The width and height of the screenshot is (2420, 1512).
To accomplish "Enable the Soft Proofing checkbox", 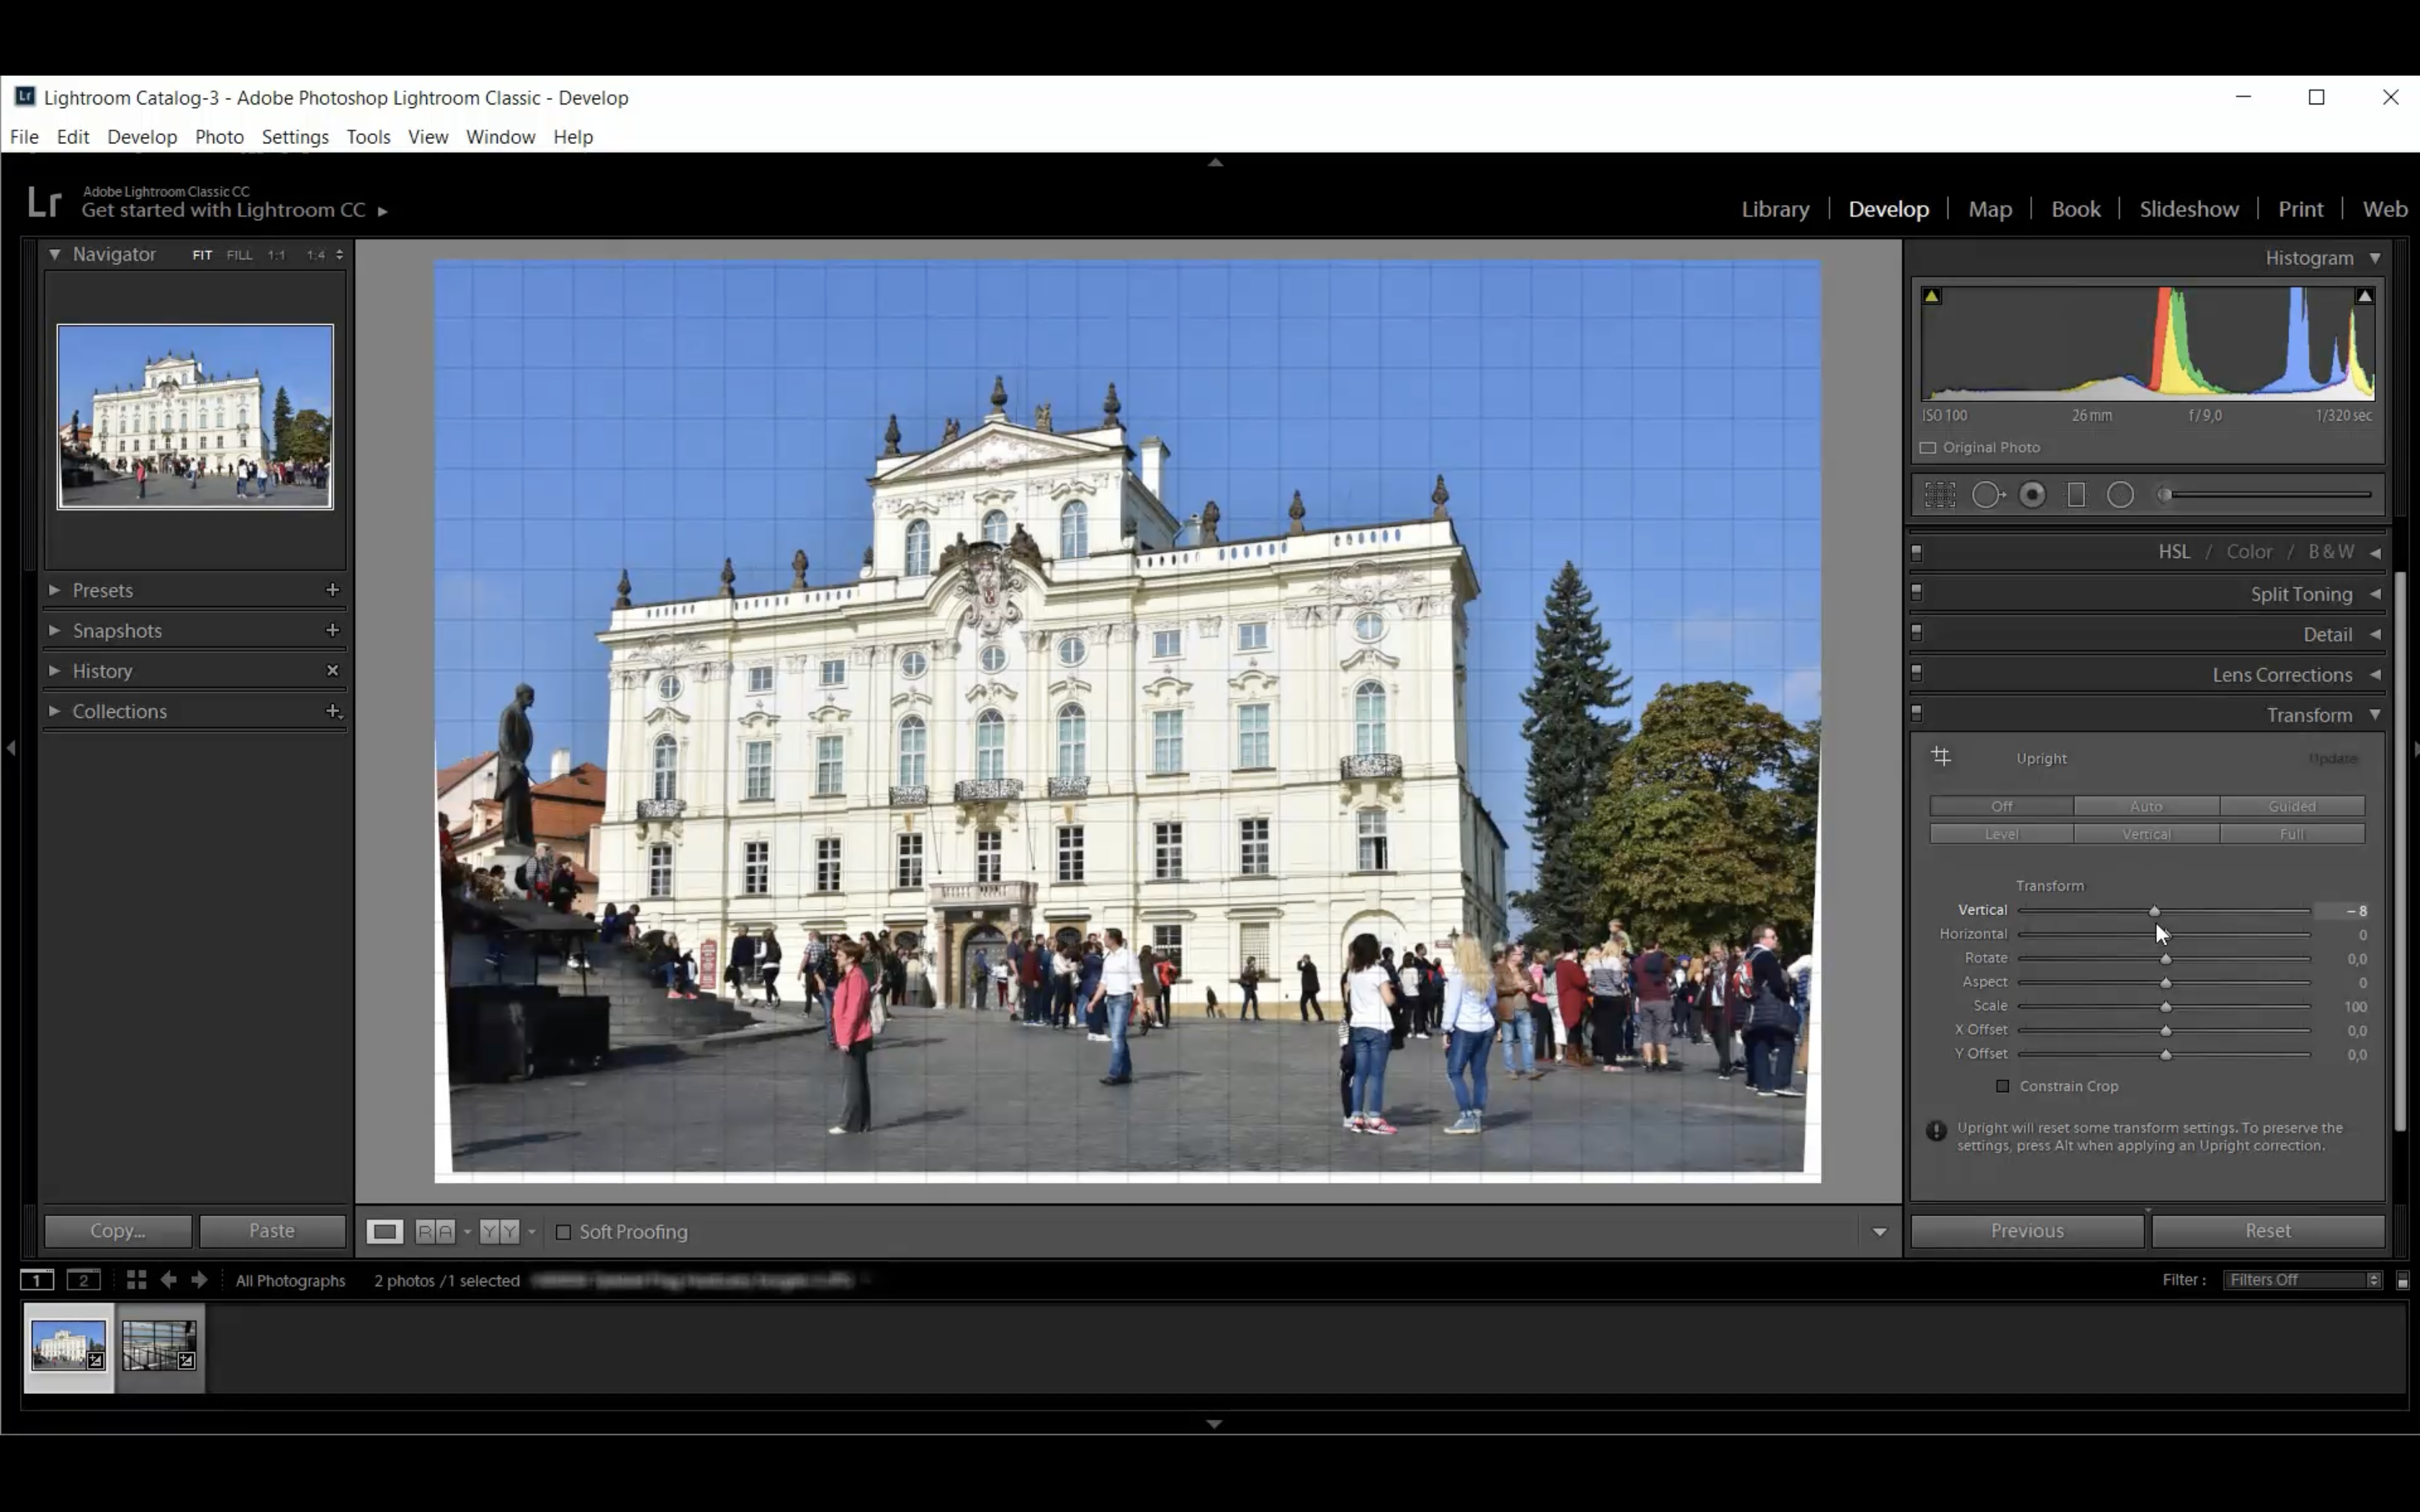I will pyautogui.click(x=564, y=1232).
